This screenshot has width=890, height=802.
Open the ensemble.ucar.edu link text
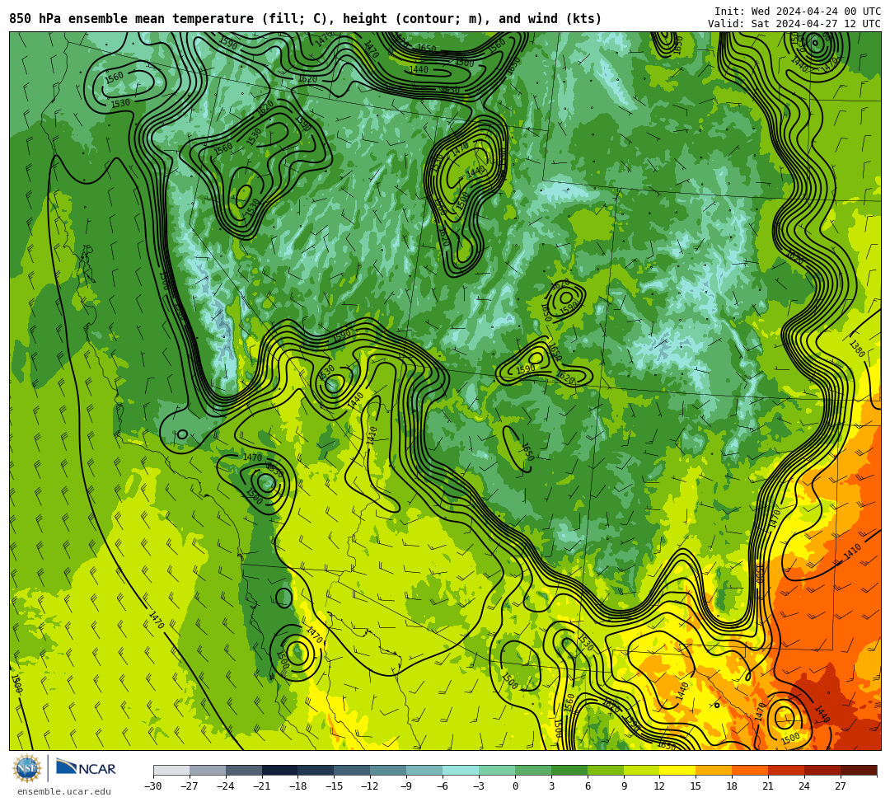pos(64,791)
